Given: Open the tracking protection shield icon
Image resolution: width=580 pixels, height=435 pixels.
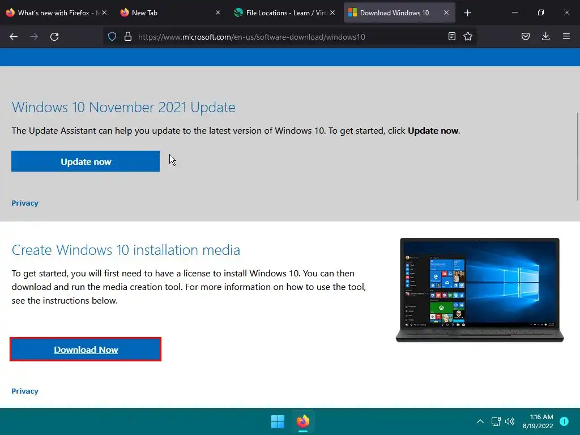Looking at the screenshot, I should pyautogui.click(x=112, y=36).
